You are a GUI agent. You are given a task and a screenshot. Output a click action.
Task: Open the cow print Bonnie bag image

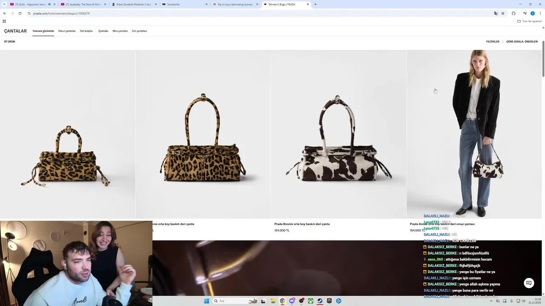click(338, 134)
